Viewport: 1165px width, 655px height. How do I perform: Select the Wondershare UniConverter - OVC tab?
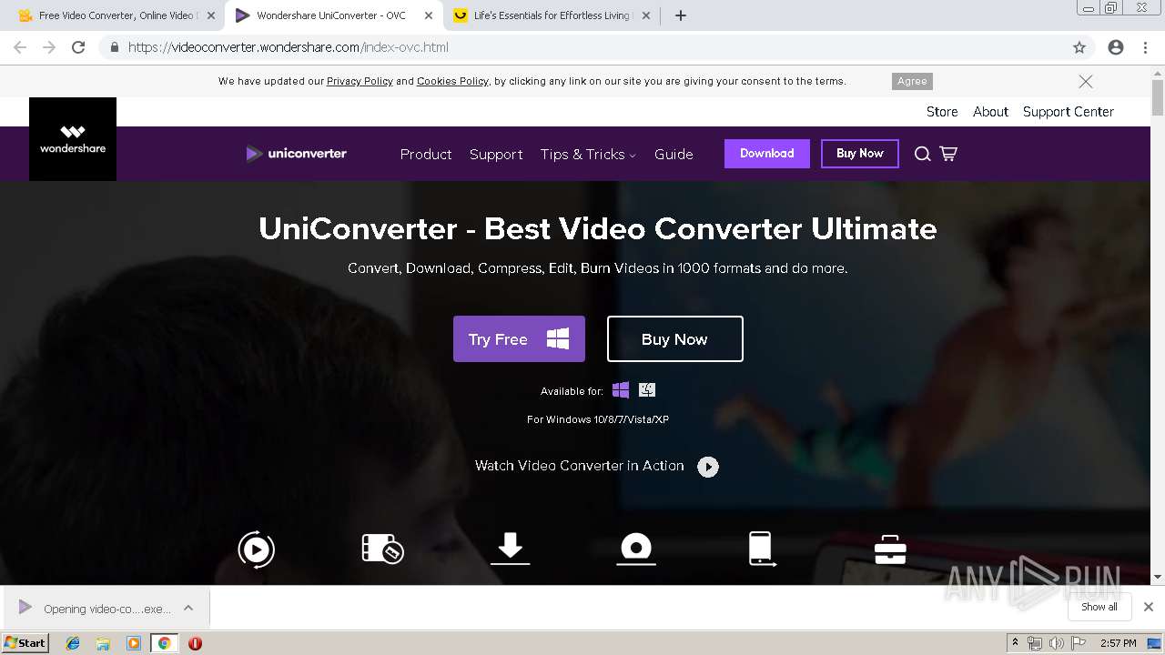point(331,15)
